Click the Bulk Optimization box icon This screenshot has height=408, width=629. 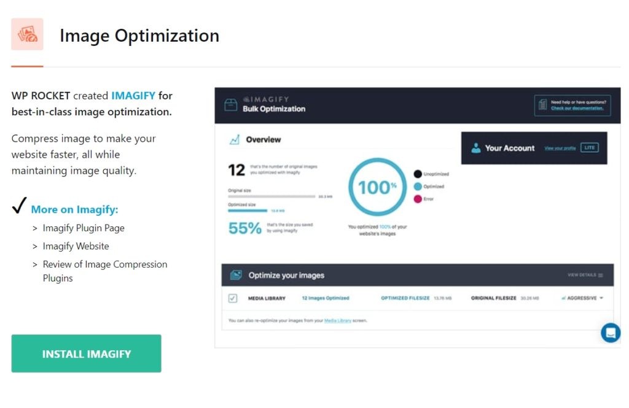230,105
